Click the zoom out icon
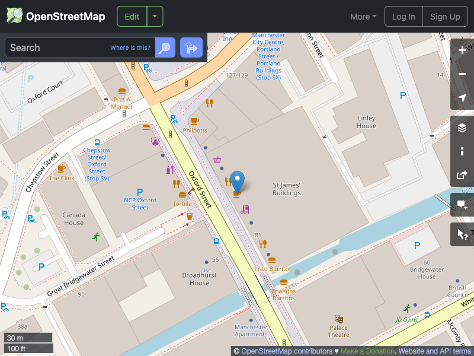The image size is (474, 356). (x=462, y=74)
